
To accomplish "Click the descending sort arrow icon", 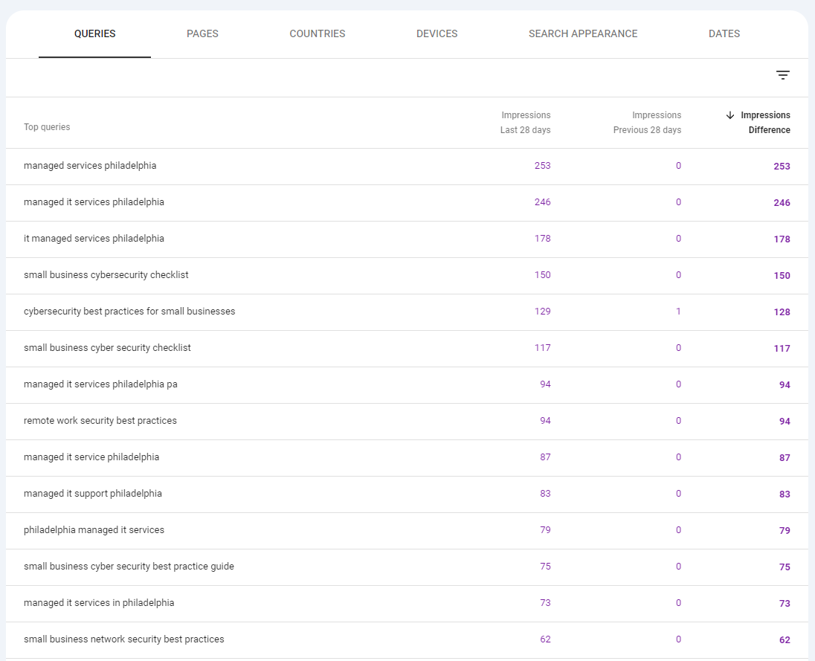I will point(730,115).
